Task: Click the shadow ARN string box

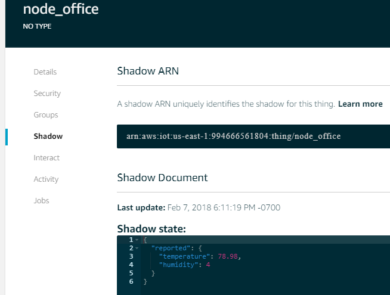Action: pos(253,136)
